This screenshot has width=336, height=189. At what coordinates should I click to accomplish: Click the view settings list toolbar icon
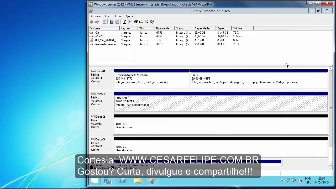point(152,22)
